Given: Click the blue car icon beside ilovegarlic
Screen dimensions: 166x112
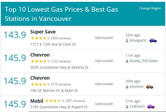Looking at the screenshot, I should (153, 41).
